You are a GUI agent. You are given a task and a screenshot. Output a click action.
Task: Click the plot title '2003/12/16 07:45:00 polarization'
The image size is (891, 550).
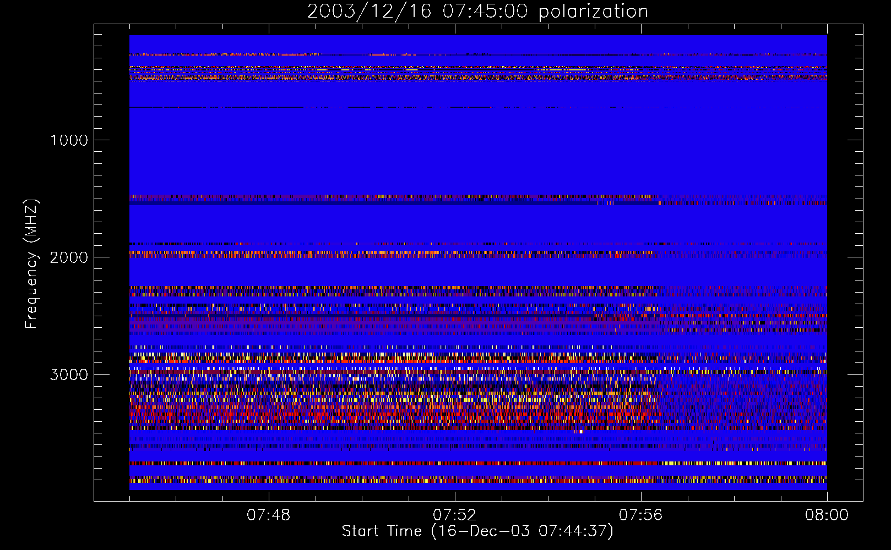point(477,12)
